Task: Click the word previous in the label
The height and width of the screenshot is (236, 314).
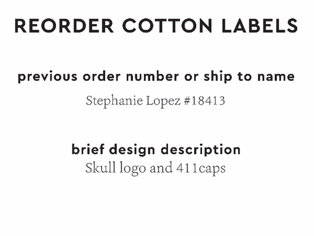Action: tap(47, 77)
